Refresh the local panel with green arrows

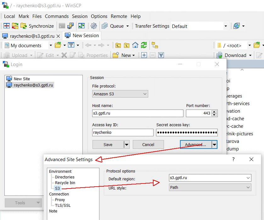pos(144,45)
